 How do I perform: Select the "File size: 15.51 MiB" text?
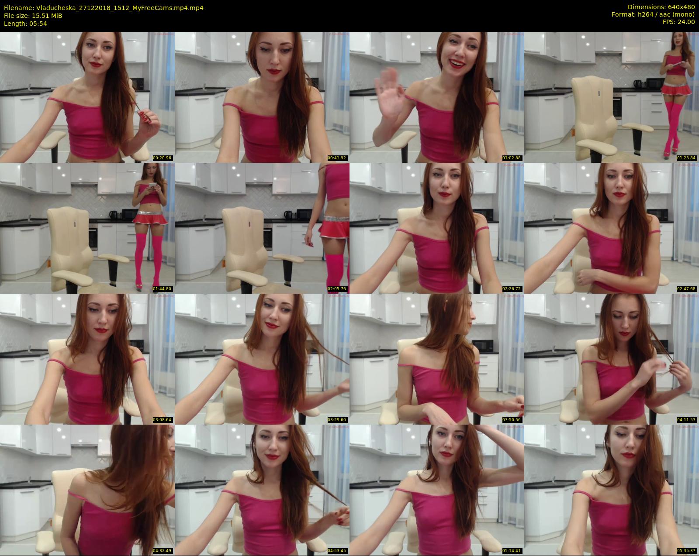tap(33, 16)
